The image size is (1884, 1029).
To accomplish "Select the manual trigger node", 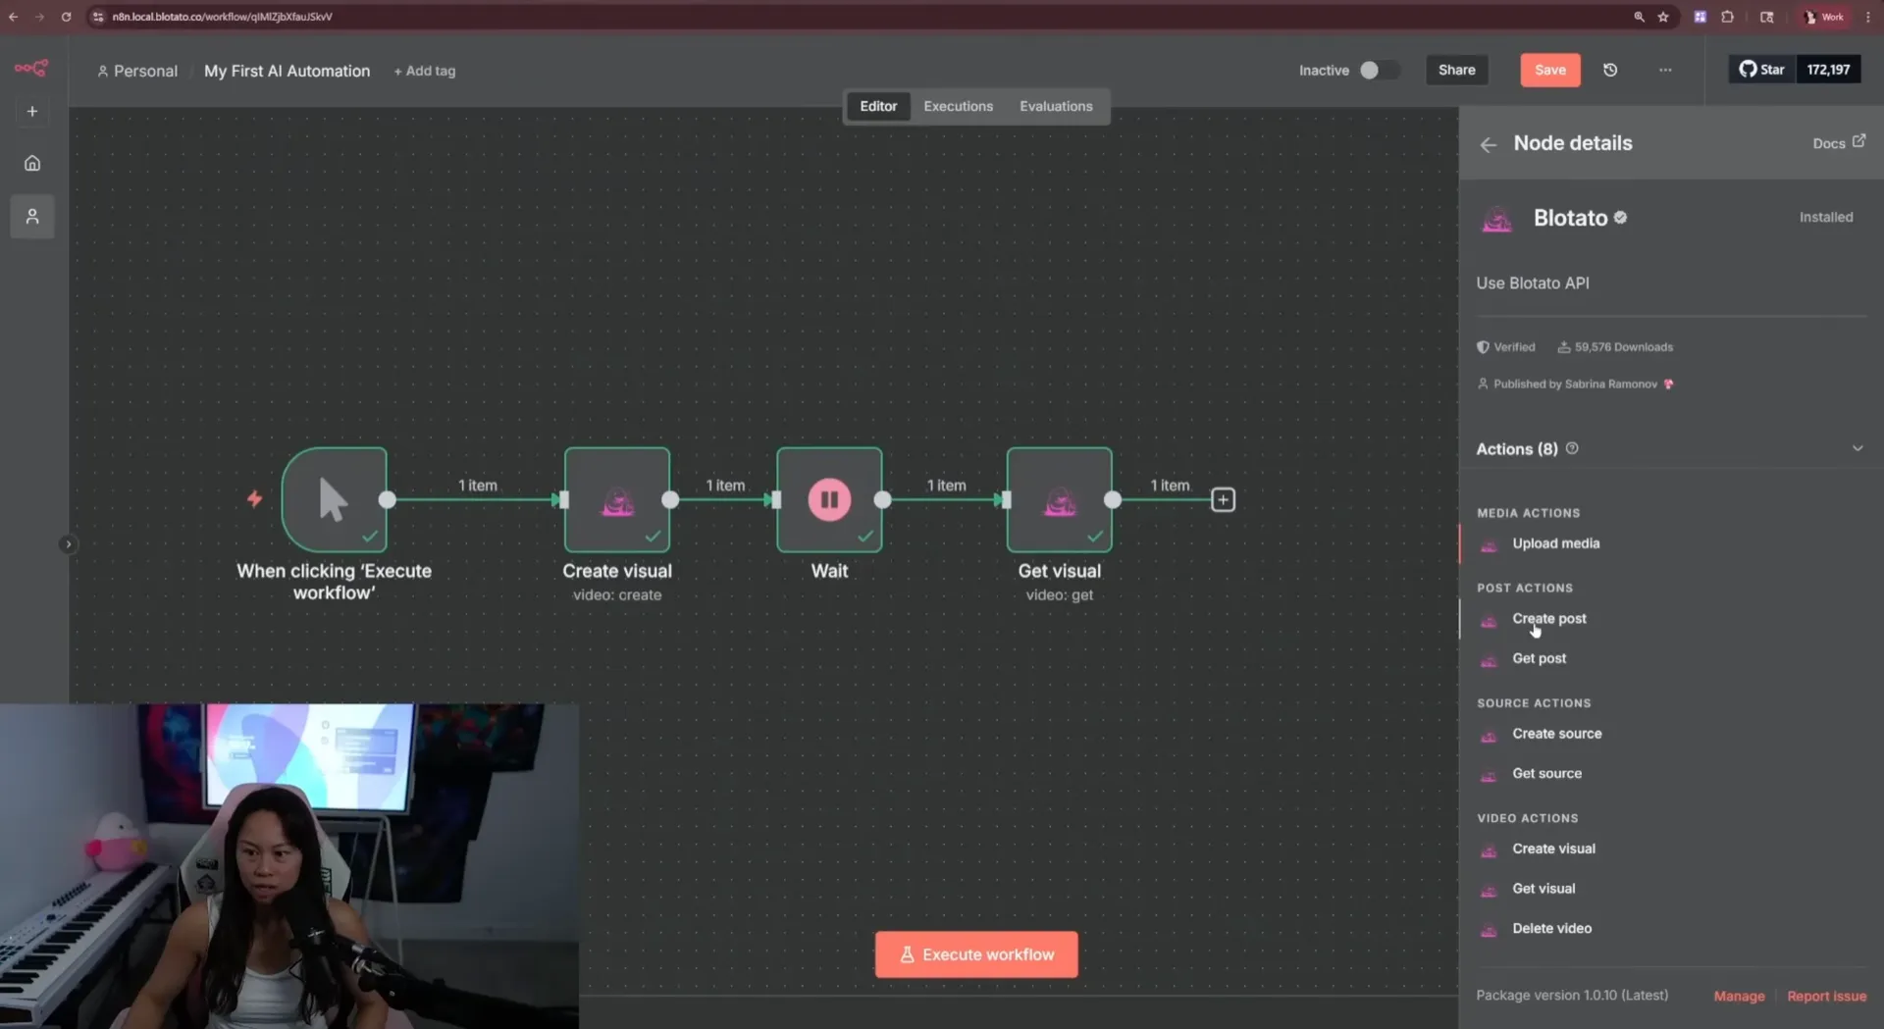I will [x=334, y=499].
